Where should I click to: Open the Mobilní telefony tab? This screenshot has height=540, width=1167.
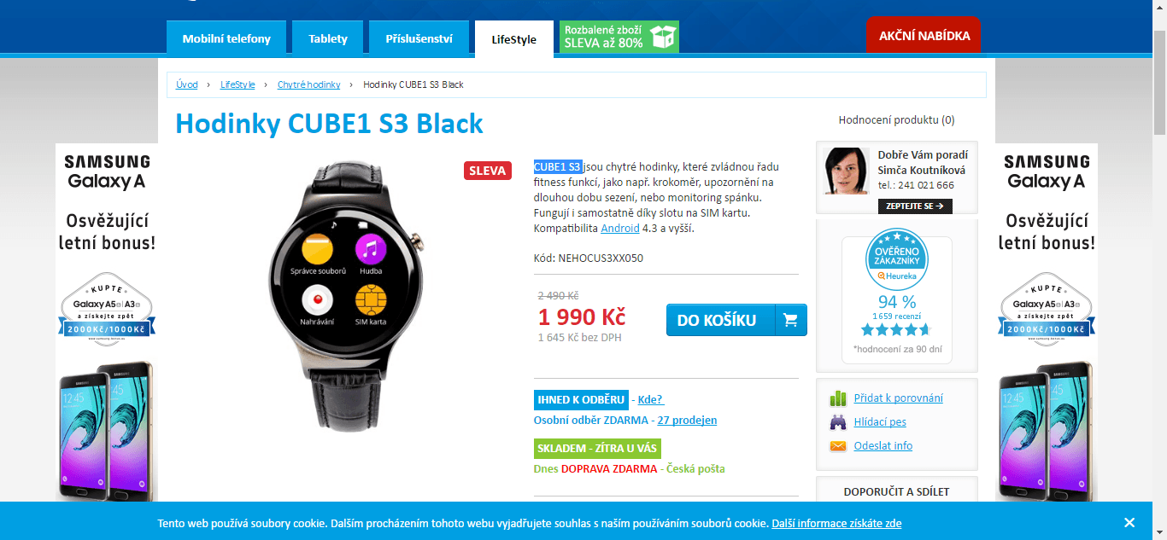pyautogui.click(x=226, y=38)
